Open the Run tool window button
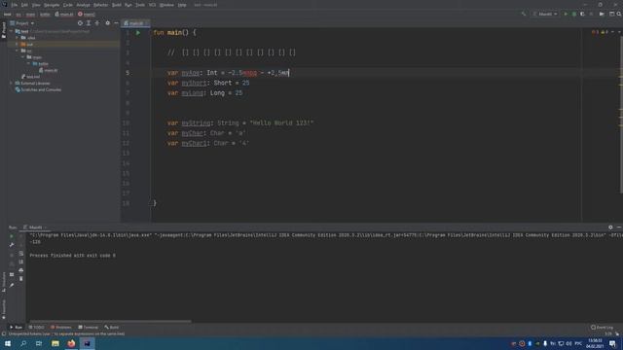623x350 pixels. (x=16, y=328)
